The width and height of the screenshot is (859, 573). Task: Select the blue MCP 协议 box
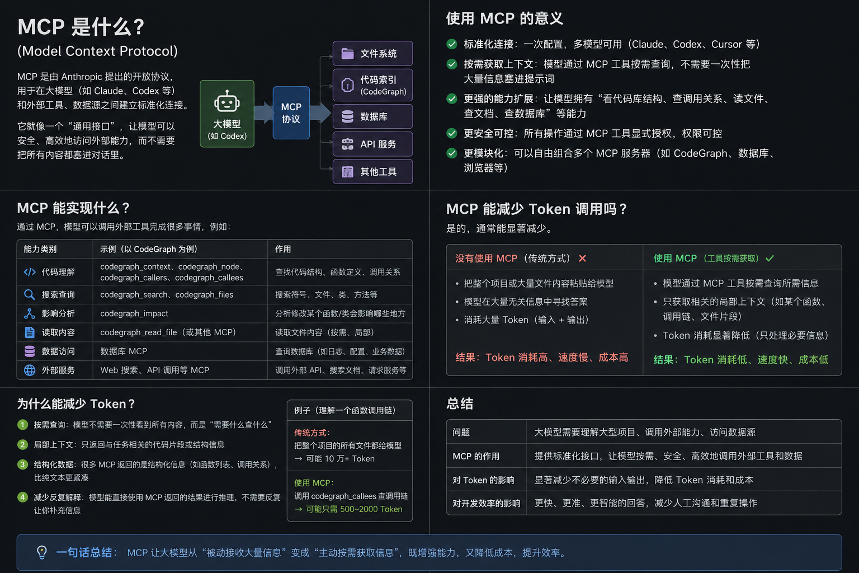point(291,112)
